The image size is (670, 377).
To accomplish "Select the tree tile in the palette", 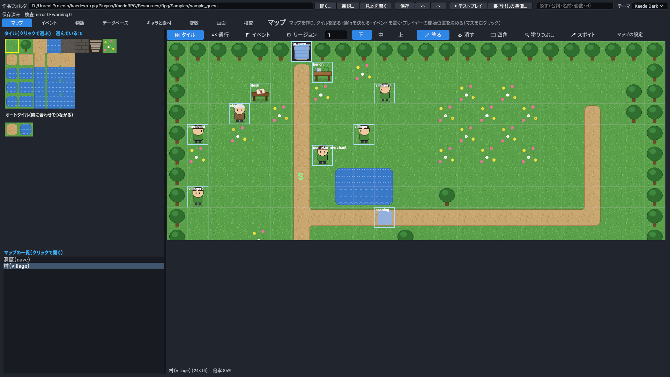I will tap(26, 46).
